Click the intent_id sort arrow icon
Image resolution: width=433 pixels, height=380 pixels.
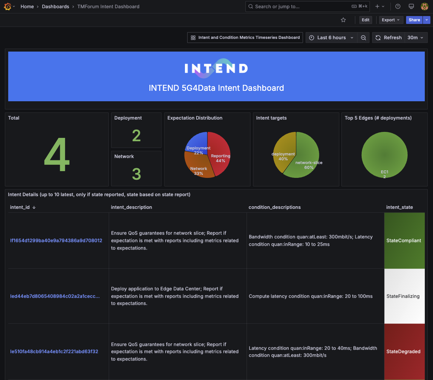click(34, 207)
